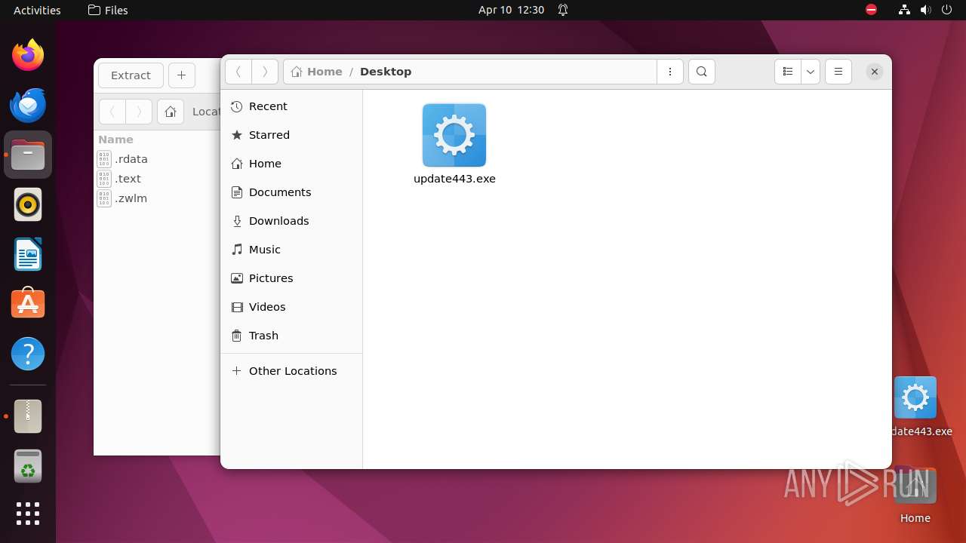The width and height of the screenshot is (966, 543).
Task: Open Trash in the sidebar
Action: [291, 336]
